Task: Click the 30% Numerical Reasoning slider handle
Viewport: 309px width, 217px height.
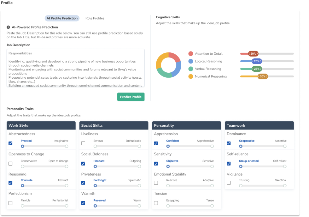Action: click(263, 76)
